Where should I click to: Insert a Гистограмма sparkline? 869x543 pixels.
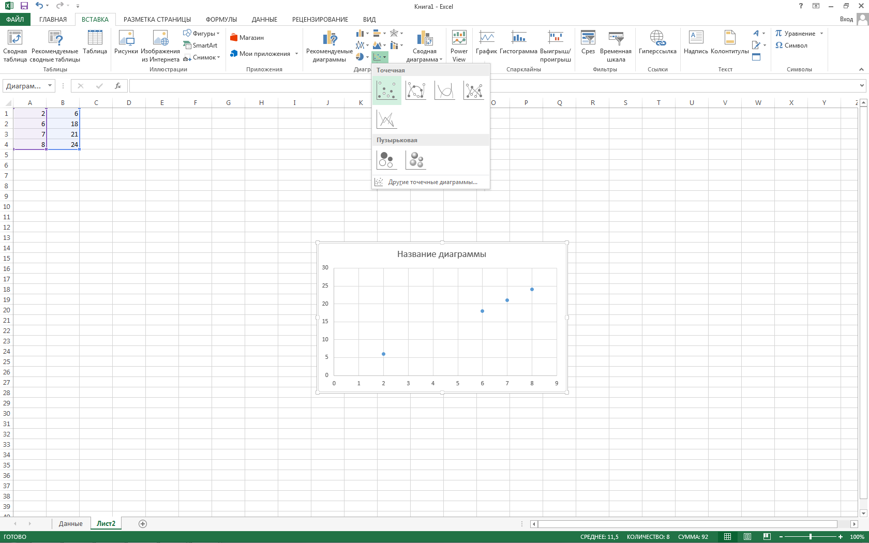coord(518,42)
